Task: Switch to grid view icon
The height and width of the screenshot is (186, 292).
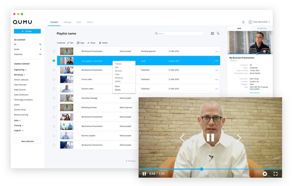Action: pos(212,34)
